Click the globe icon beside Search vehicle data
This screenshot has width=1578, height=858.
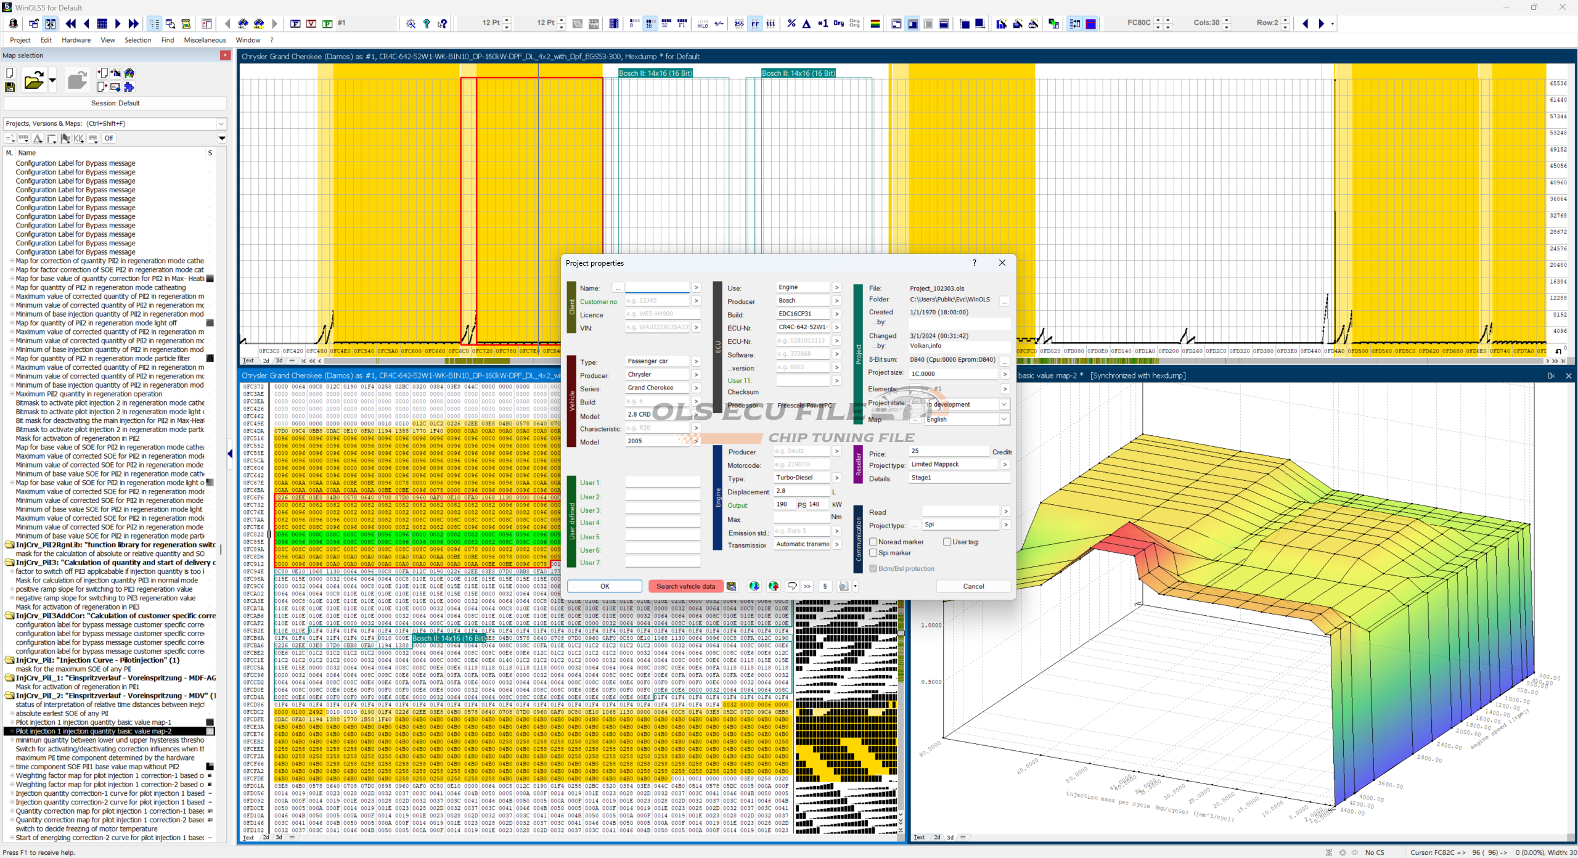pyautogui.click(x=754, y=586)
